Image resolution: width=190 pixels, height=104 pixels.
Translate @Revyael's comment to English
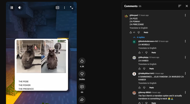point(139,28)
